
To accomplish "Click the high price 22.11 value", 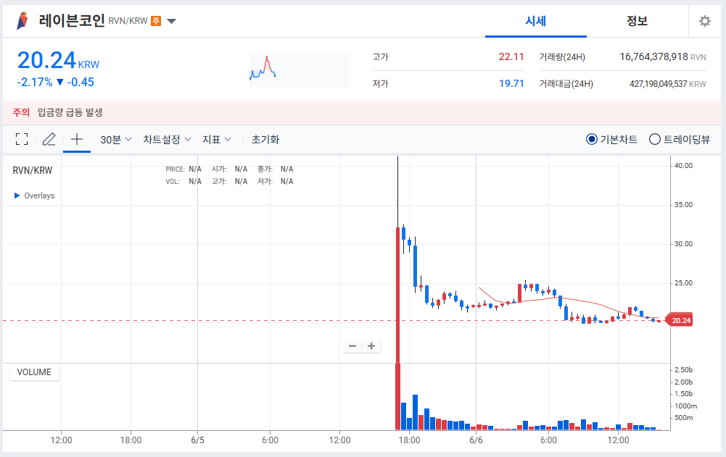I will [511, 57].
